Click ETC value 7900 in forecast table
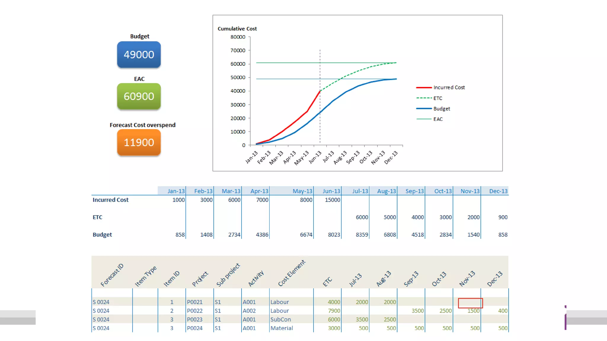 point(334,311)
